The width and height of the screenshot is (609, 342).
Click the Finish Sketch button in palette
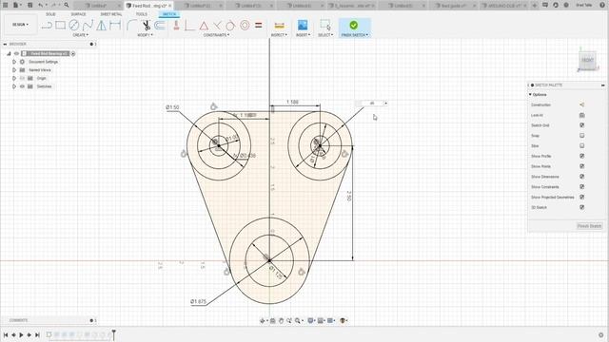pyautogui.click(x=590, y=226)
